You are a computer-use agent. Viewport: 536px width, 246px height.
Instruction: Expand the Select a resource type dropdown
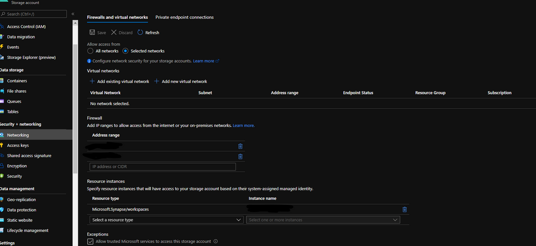pos(166,220)
